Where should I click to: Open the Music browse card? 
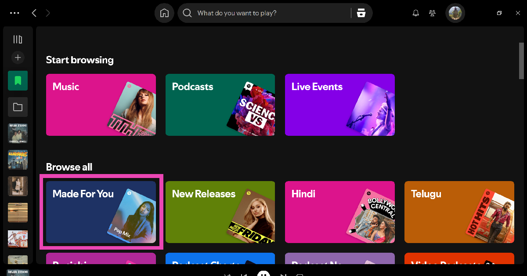101,105
